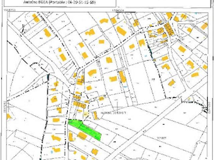The width and height of the screenshot is (214, 160).
Task: Click the Antoine EGEA contact phone line
Action: pos(60,2)
